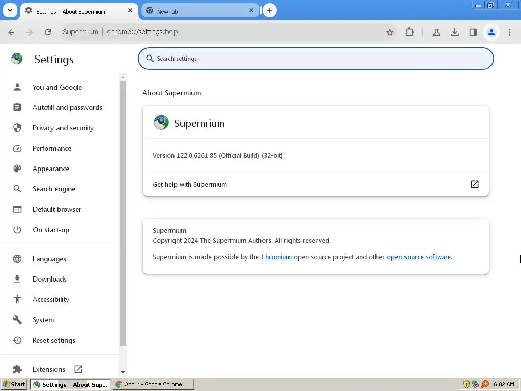521x391 pixels.
Task: Open Languages settings
Action: (x=49, y=259)
